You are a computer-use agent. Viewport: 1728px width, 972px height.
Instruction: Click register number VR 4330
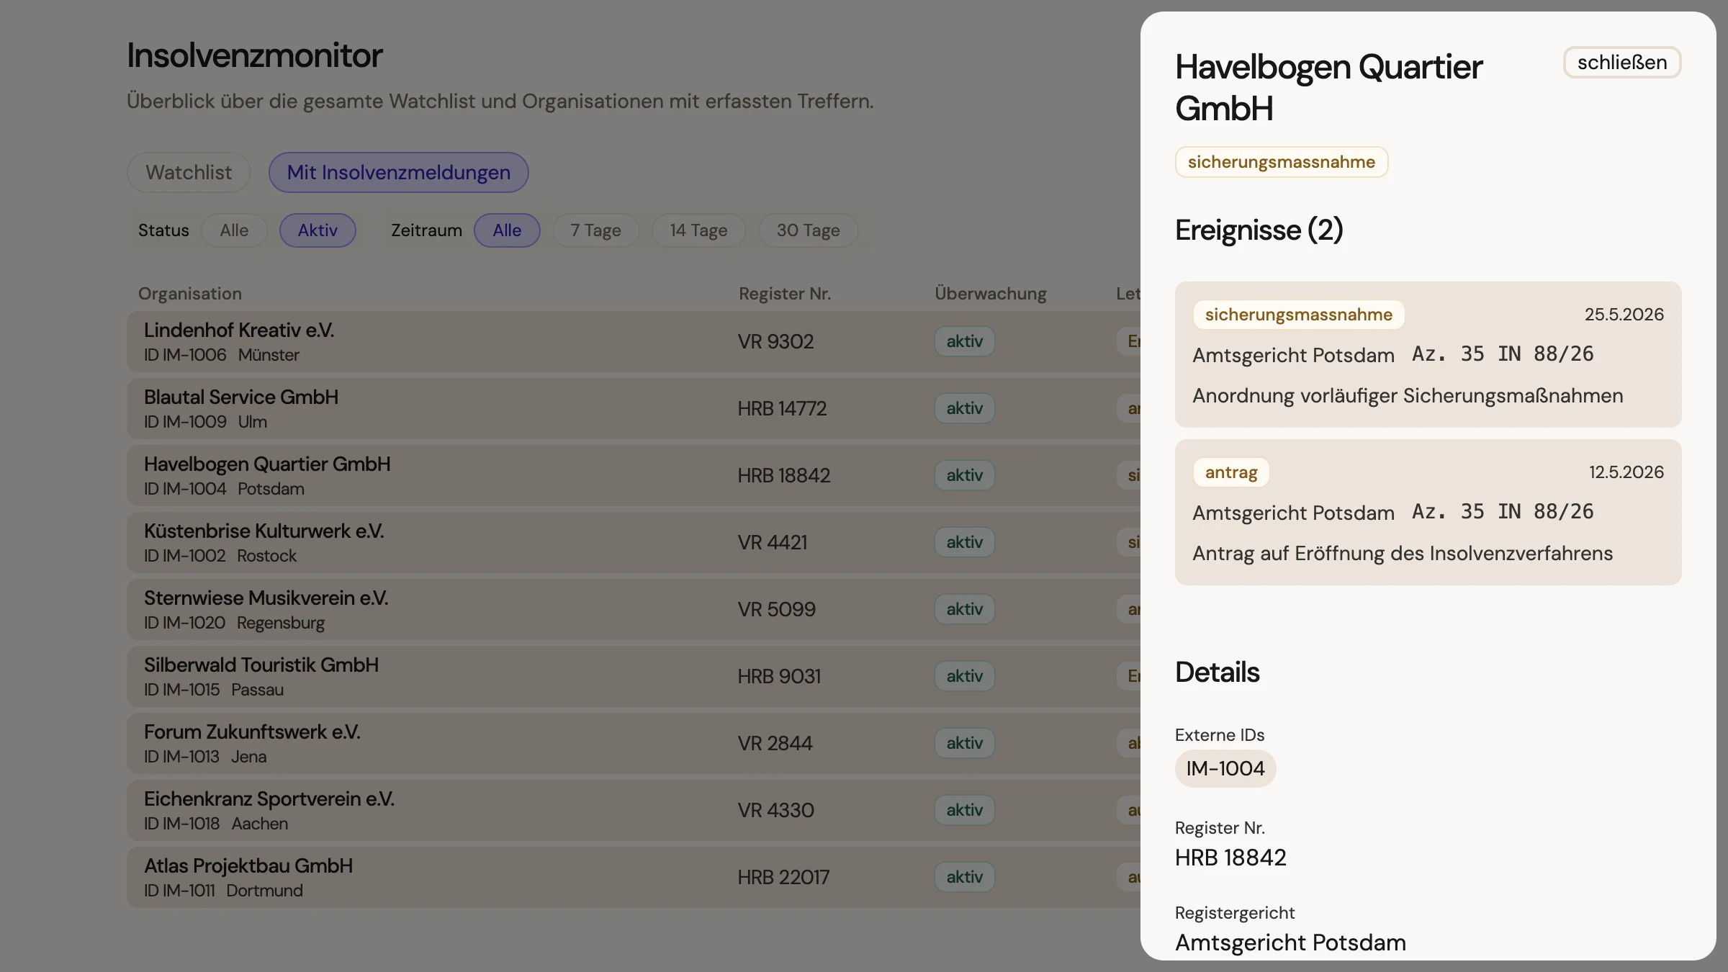775,810
